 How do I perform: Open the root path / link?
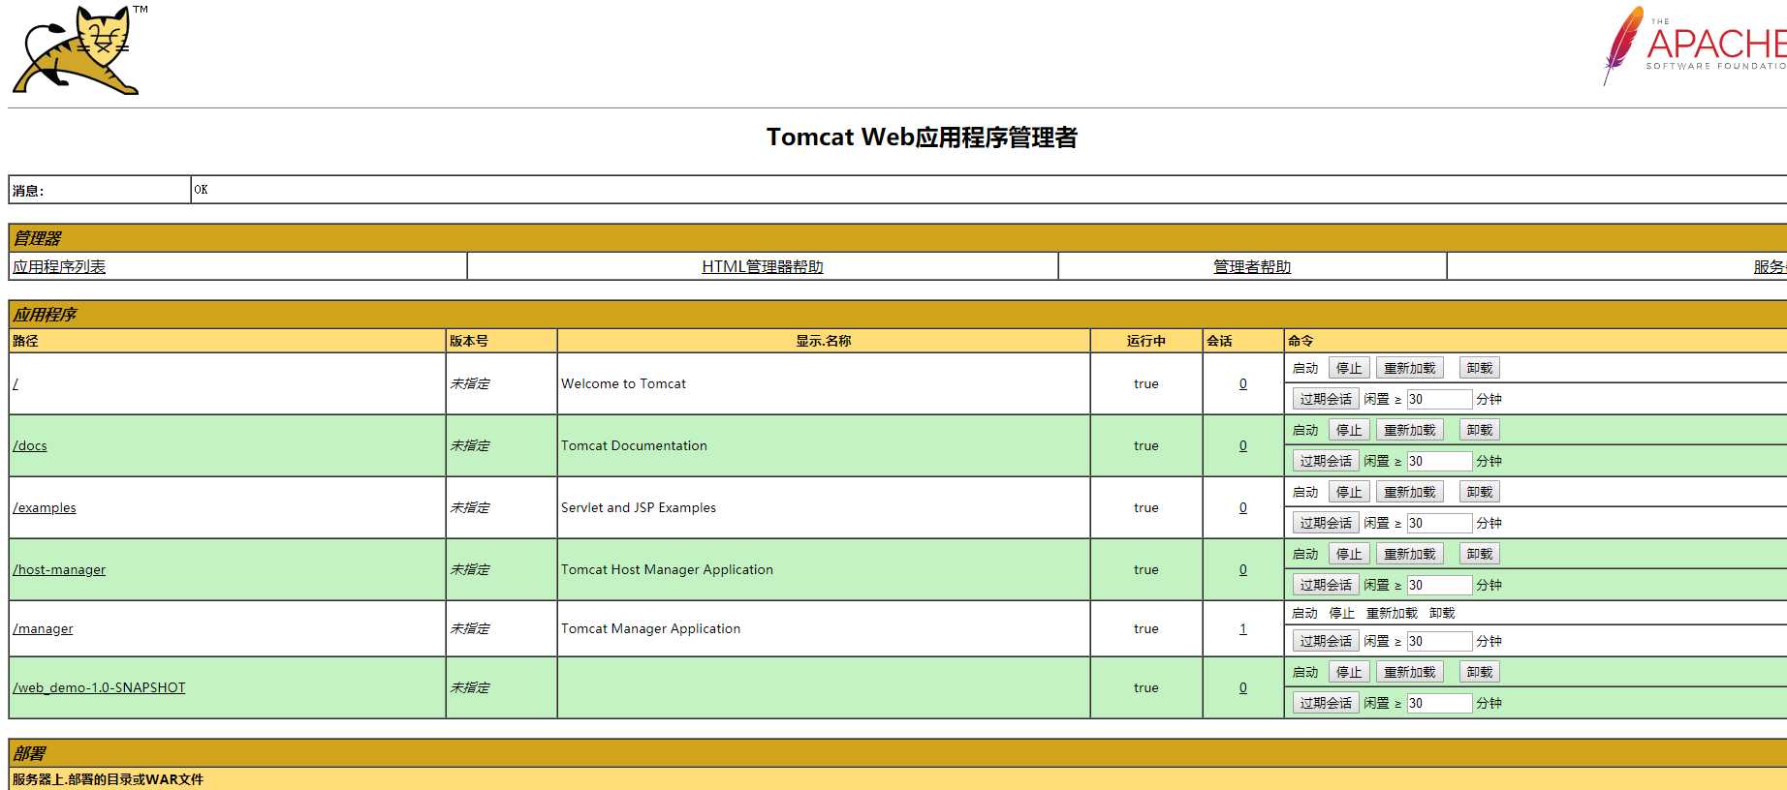pos(16,383)
